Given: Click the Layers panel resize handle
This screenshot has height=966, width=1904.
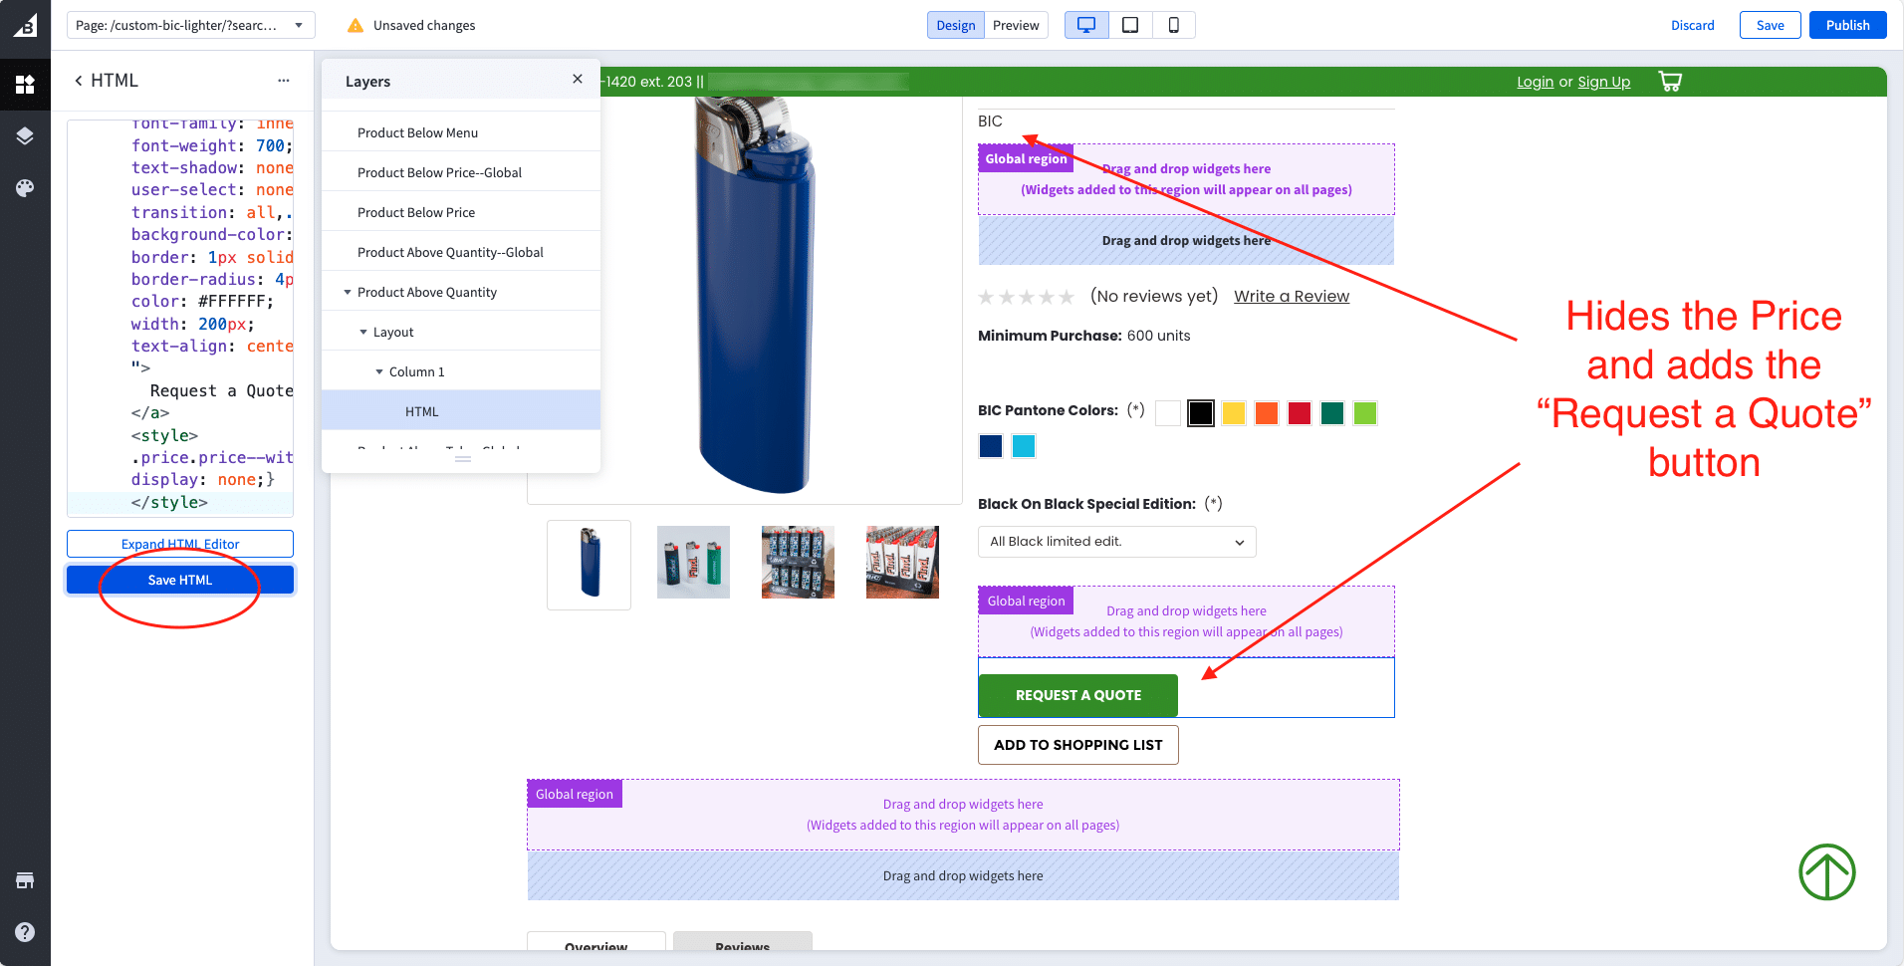Looking at the screenshot, I should tap(463, 459).
